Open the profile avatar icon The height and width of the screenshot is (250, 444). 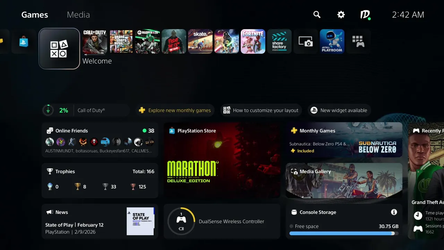[365, 15]
